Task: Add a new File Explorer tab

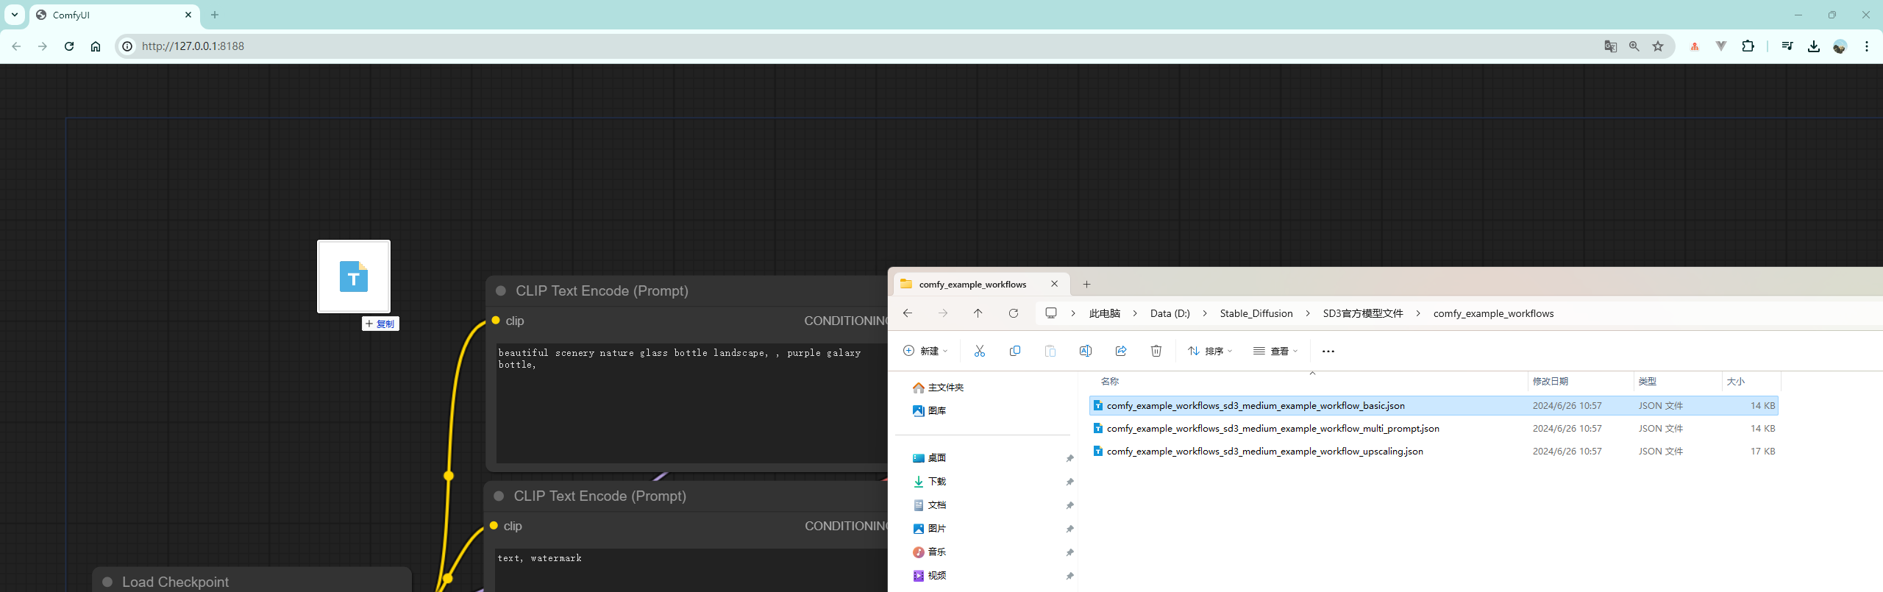Action: pos(1086,284)
